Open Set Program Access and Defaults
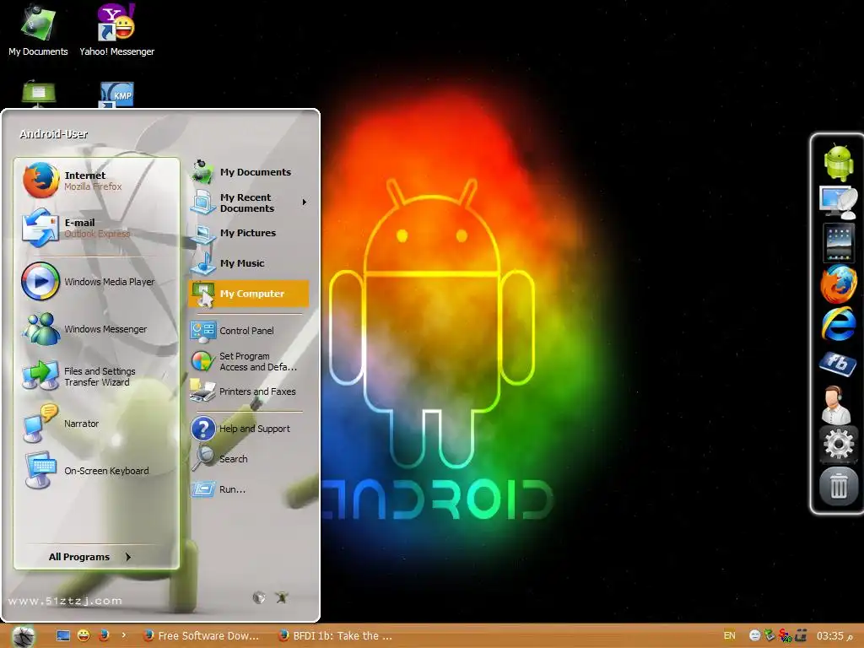This screenshot has height=648, width=864. click(x=249, y=361)
